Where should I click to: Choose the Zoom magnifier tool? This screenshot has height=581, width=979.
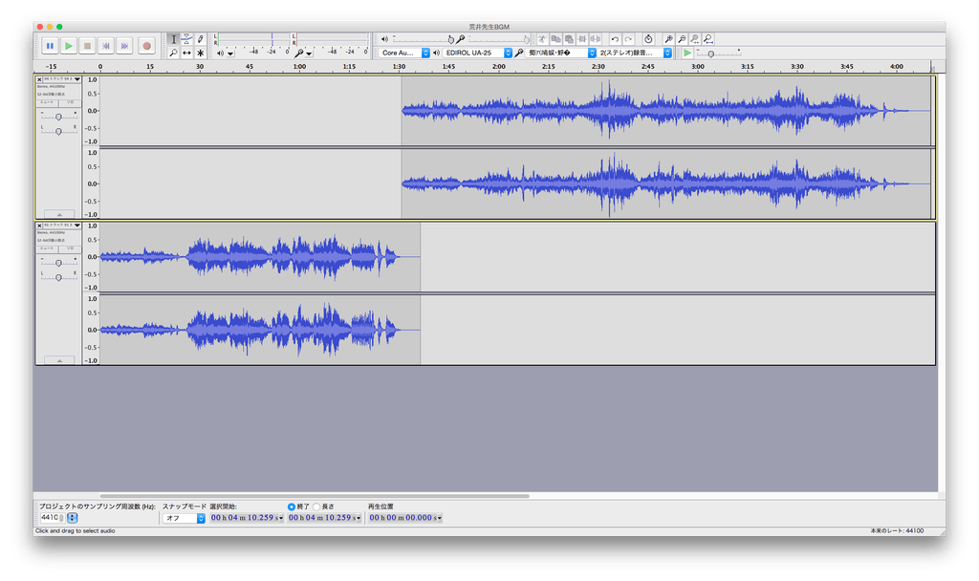pos(173,54)
